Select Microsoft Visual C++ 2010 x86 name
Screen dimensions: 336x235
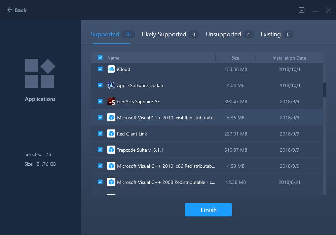coord(166,166)
